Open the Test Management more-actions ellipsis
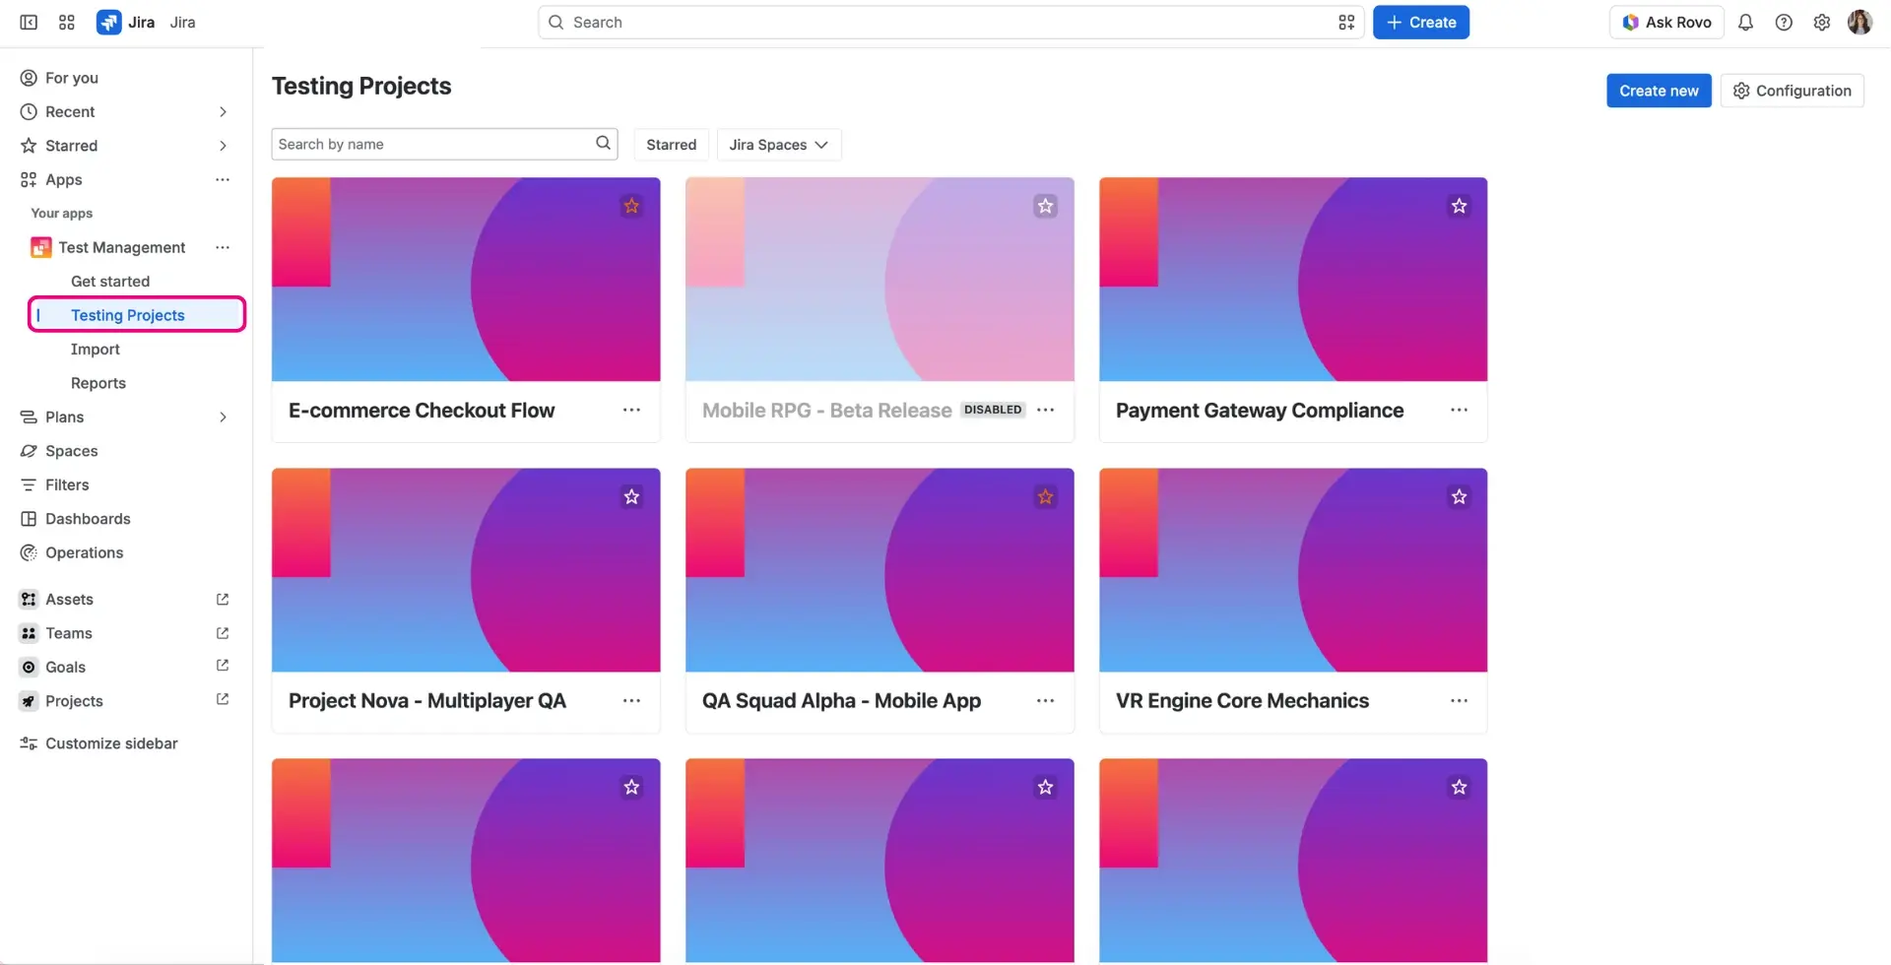 pos(223,247)
